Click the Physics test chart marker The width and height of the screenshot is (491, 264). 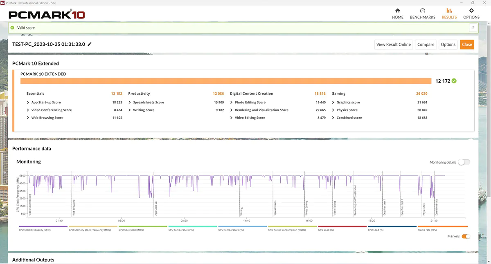(424, 209)
